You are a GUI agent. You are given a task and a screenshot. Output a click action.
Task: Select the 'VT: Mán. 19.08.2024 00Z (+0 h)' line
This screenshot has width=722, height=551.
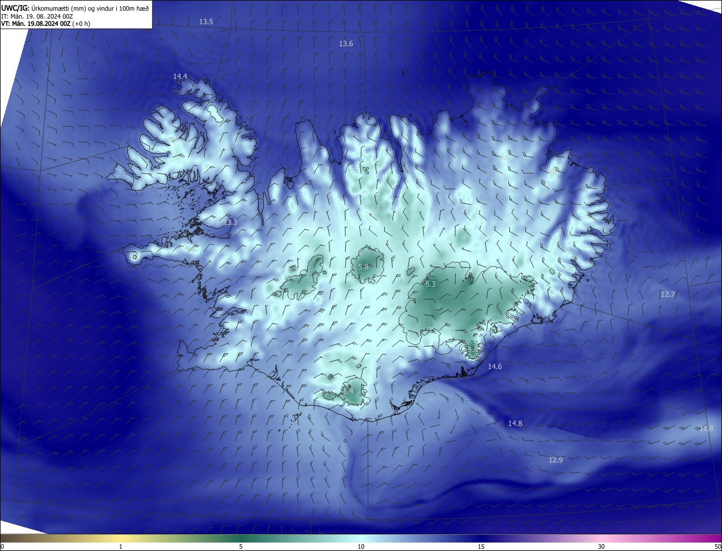pyautogui.click(x=46, y=24)
